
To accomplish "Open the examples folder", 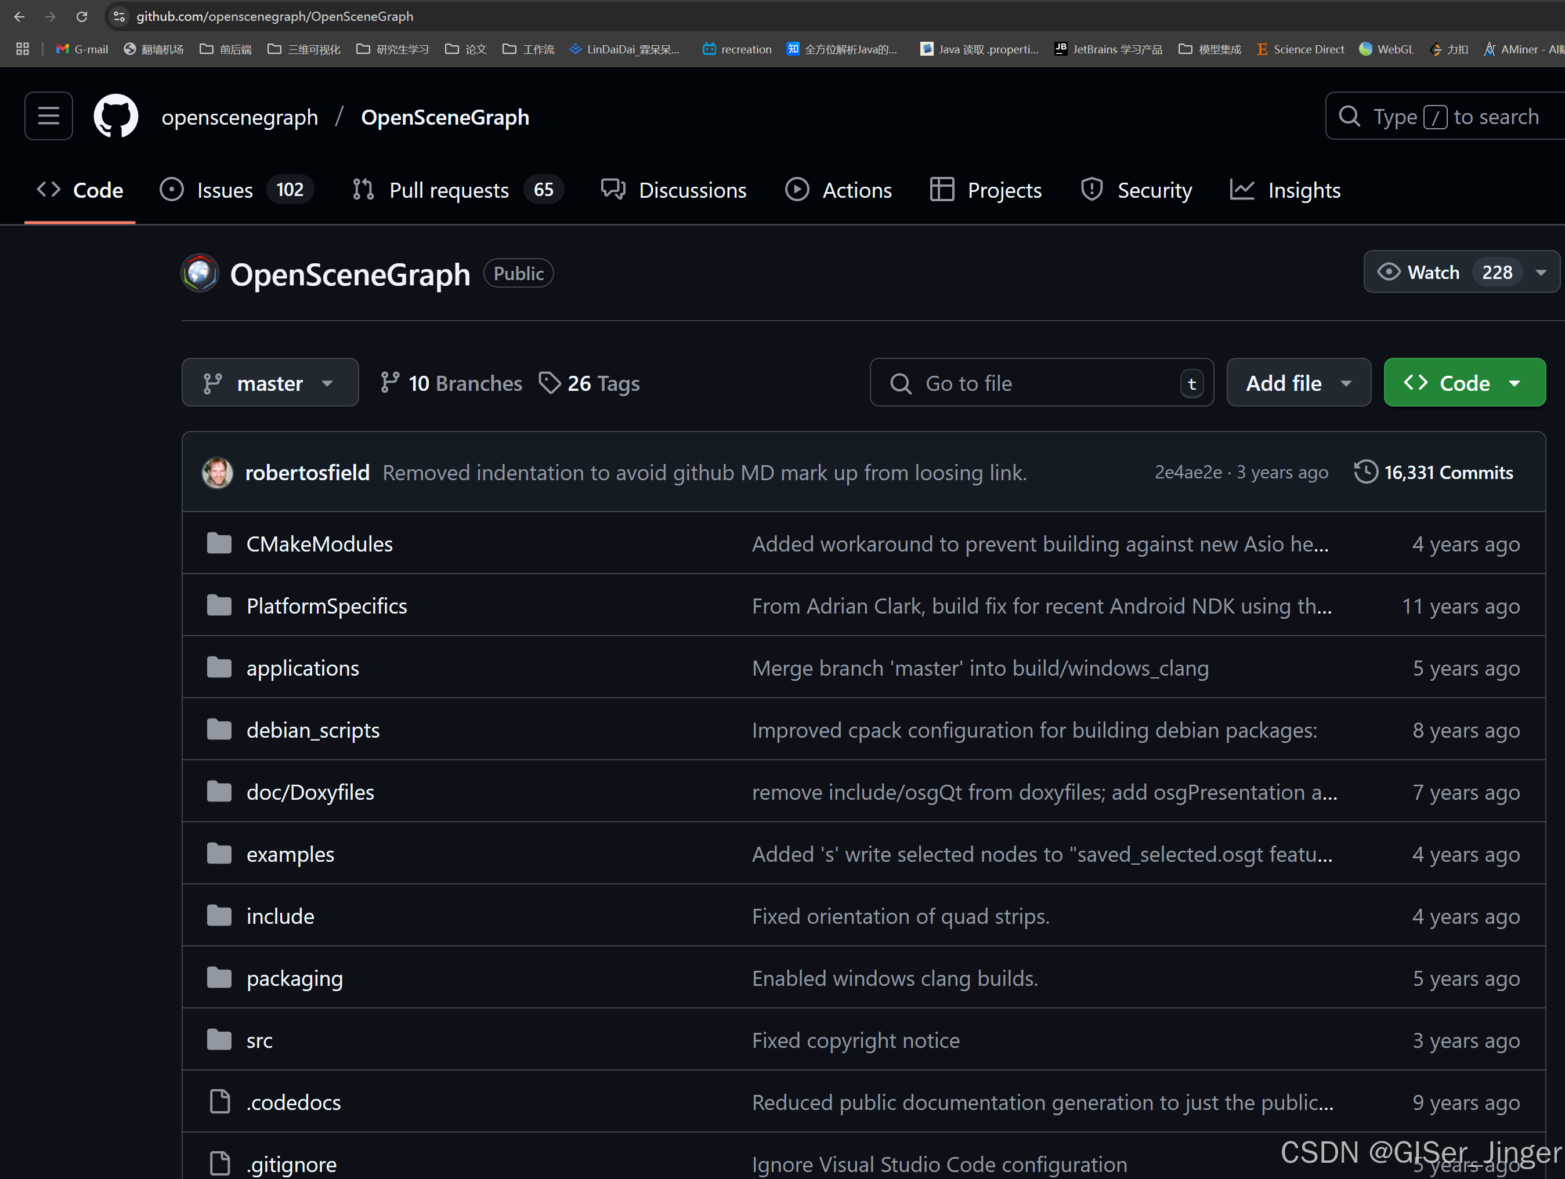I will 290,854.
